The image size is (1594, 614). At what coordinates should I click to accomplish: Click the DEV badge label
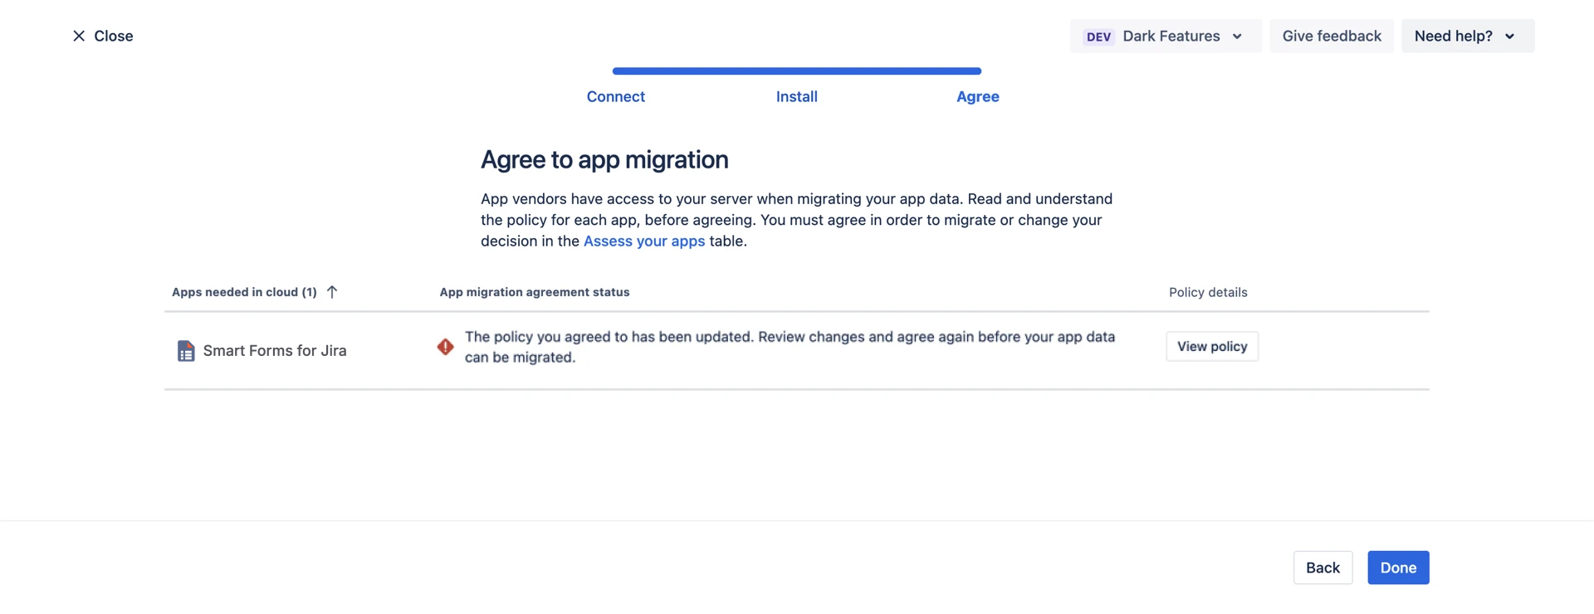[x=1098, y=37]
